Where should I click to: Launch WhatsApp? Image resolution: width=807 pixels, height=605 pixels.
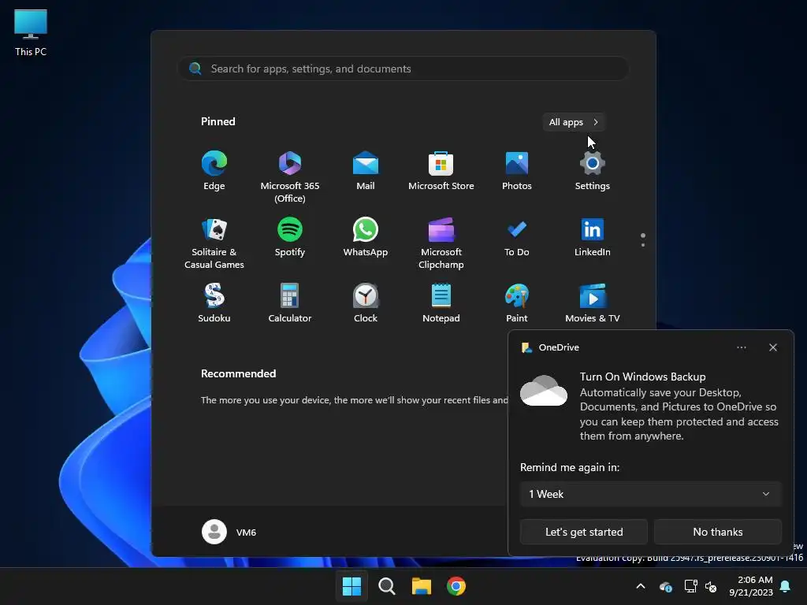click(x=366, y=237)
